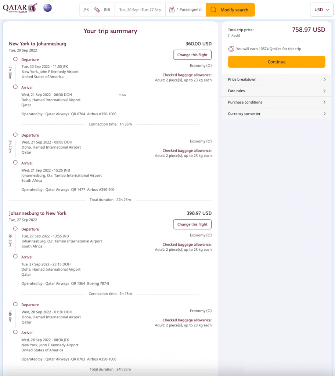Click the round-trip airplane icon between JFK and JNB
This screenshot has width=335, height=376.
tap(97, 10)
